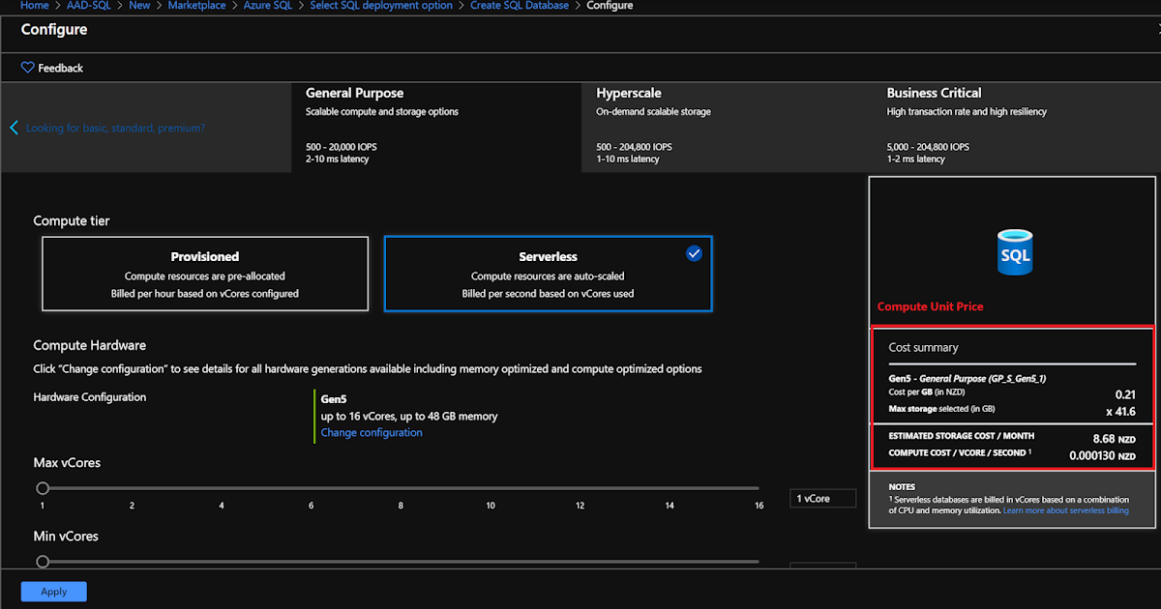Click the Max vCores slider handle
The height and width of the screenshot is (609, 1161).
tap(43, 488)
